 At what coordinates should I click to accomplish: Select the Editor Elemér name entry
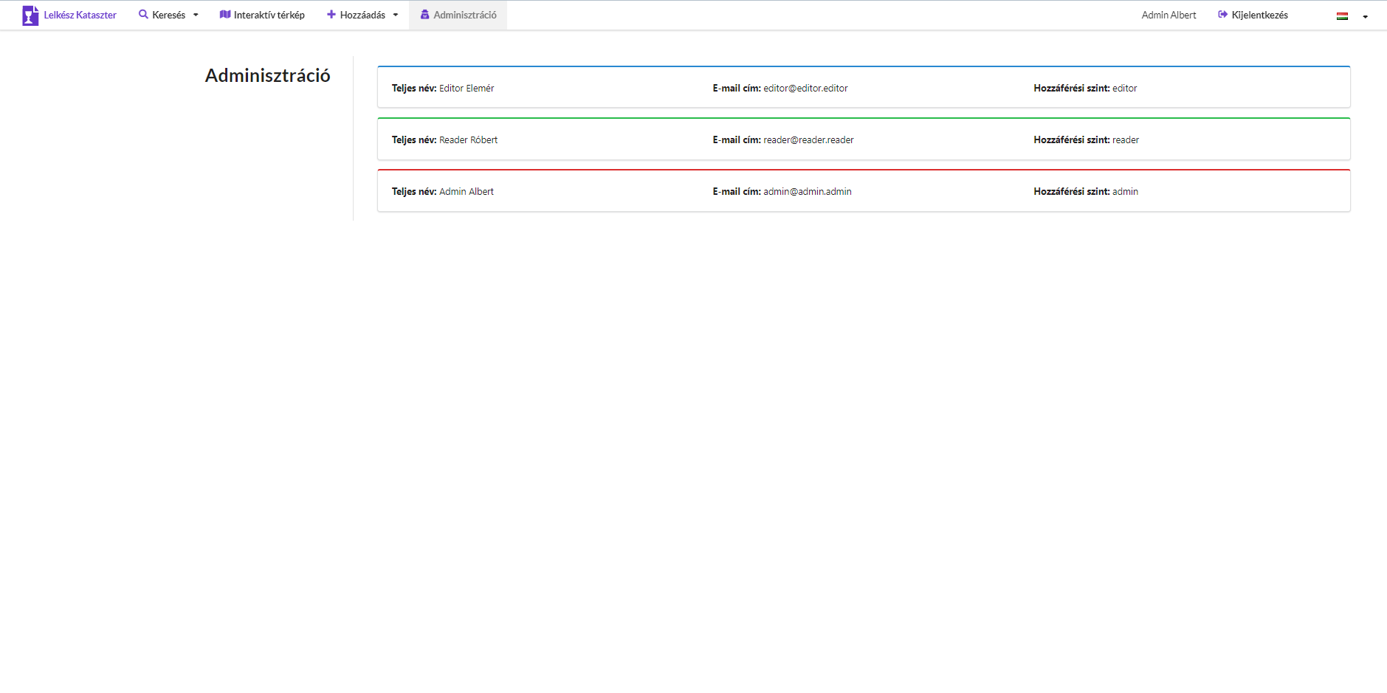coord(467,89)
